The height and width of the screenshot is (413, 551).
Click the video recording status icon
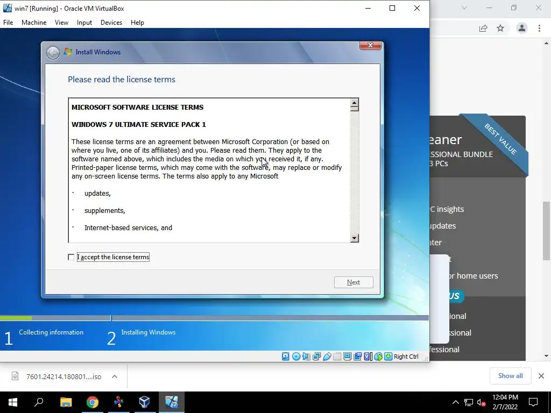point(357,357)
